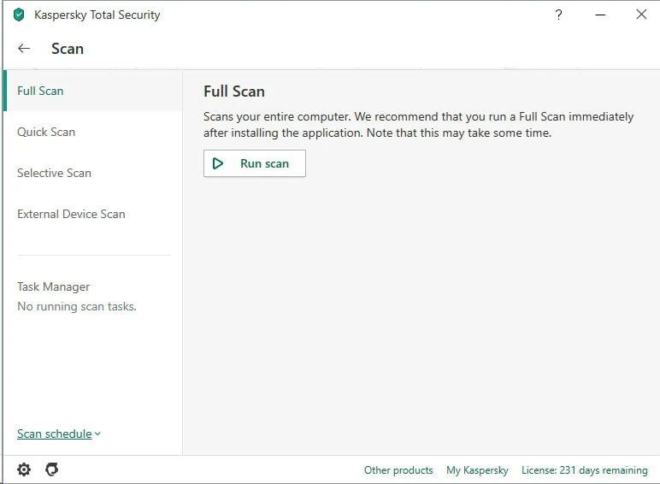Minimize the Kaspersky window

(600, 15)
